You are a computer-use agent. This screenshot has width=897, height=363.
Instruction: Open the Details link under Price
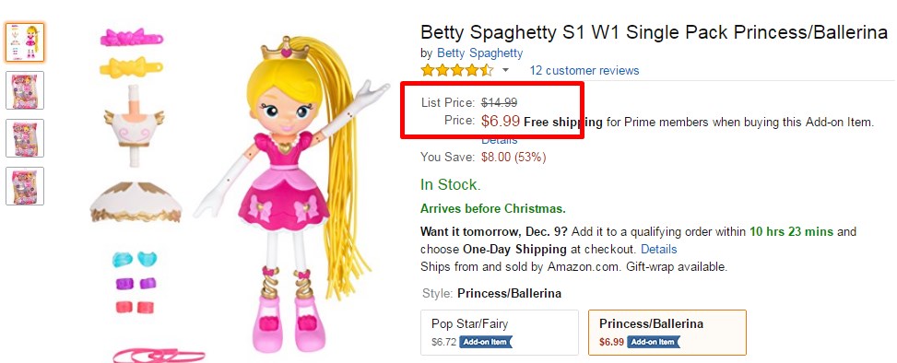click(499, 140)
